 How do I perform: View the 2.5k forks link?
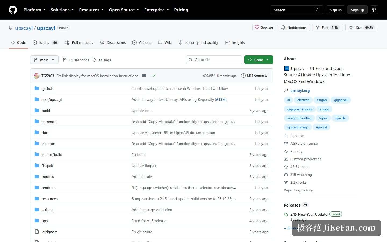click(x=295, y=182)
